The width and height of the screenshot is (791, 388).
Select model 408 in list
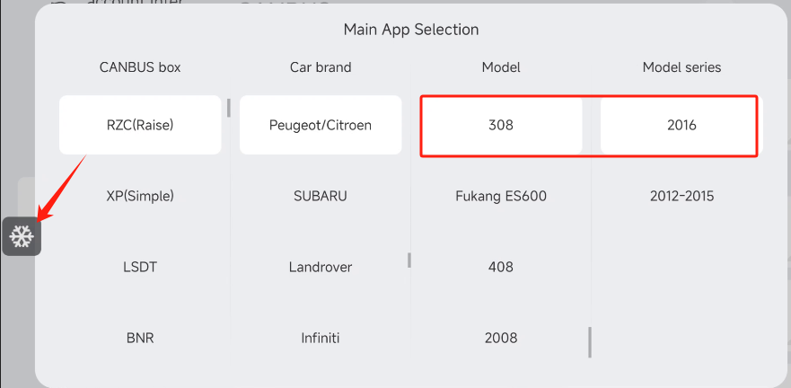[501, 267]
